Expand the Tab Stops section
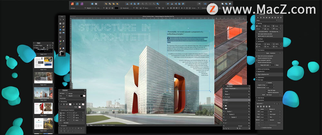This screenshot has width=322, height=135. [257, 39]
